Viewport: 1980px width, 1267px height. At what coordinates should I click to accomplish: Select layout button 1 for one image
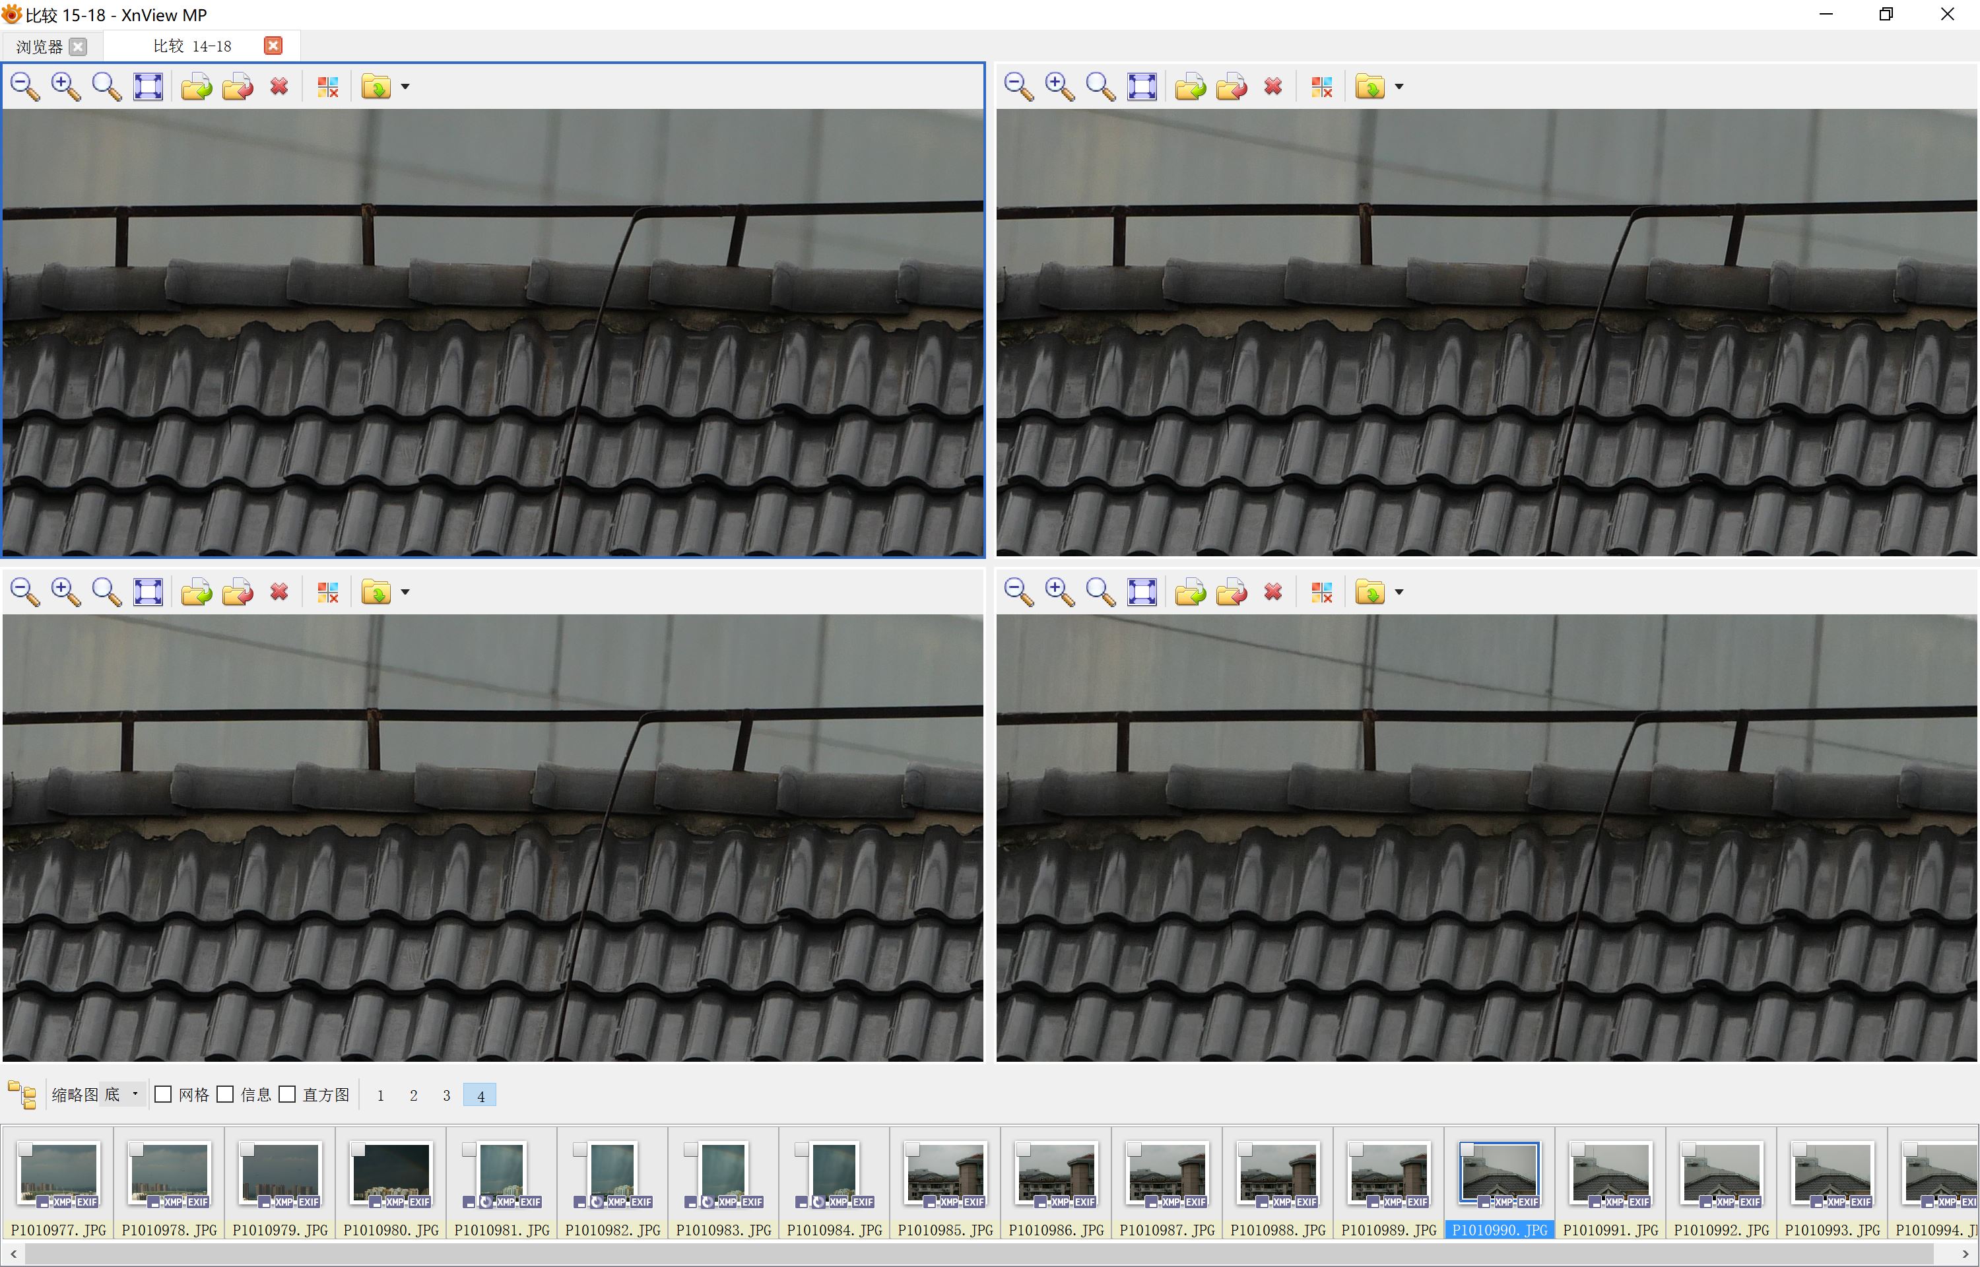(x=380, y=1095)
